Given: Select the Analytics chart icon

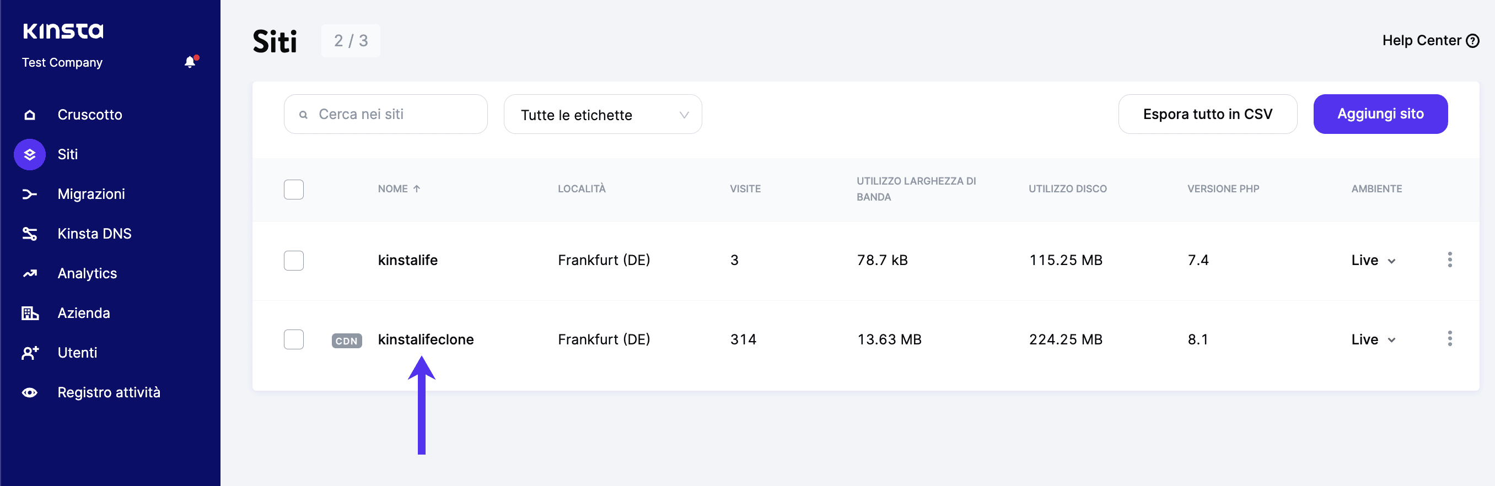Looking at the screenshot, I should tap(30, 273).
